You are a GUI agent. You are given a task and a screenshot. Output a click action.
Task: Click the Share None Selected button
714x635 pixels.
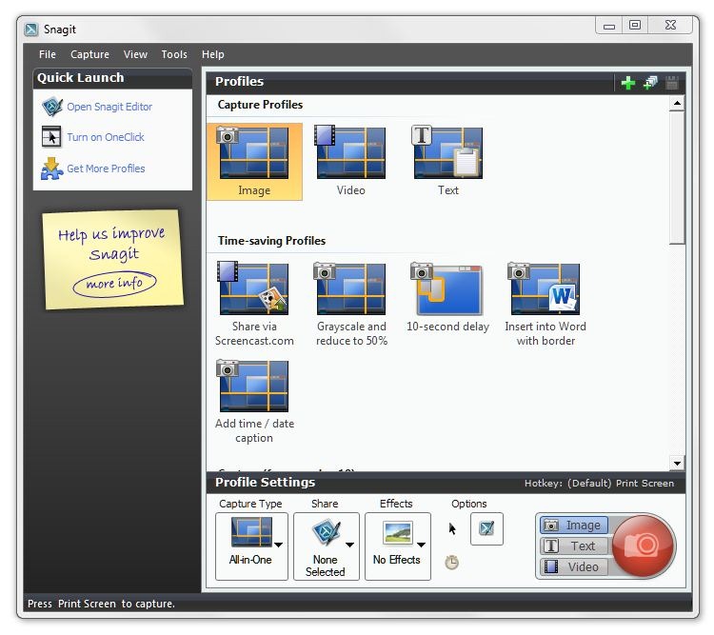click(326, 546)
